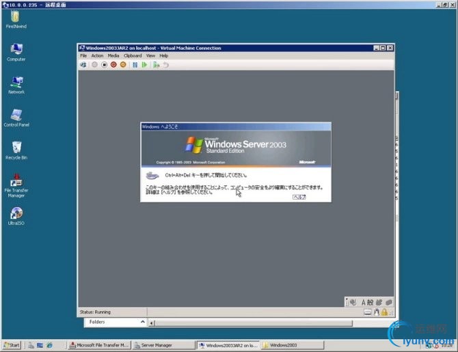Click the red Shut Down icon

coord(113,65)
